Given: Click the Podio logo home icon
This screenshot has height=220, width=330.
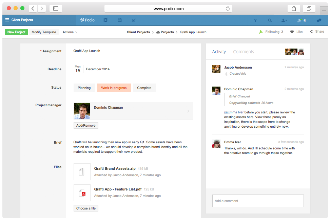Looking at the screenshot, I should coord(88,20).
